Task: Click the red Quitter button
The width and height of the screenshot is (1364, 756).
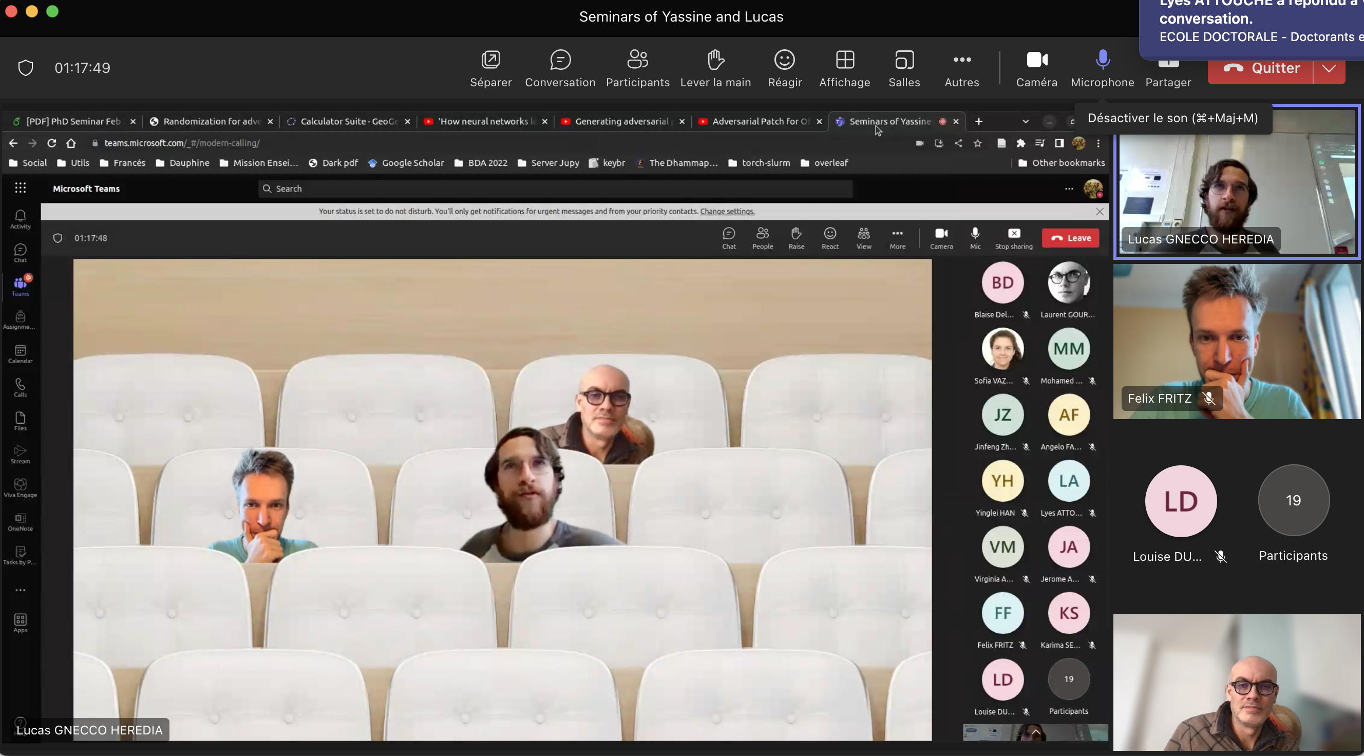Action: [x=1260, y=69]
